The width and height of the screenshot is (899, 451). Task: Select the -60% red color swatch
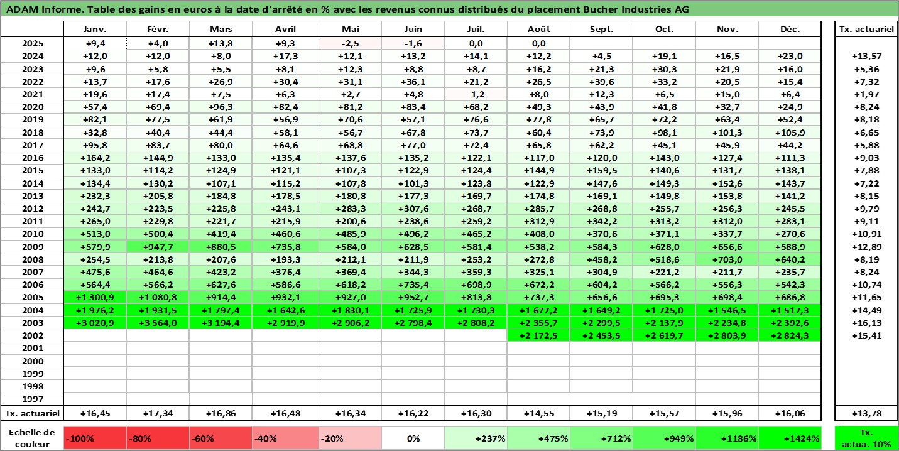(x=221, y=438)
